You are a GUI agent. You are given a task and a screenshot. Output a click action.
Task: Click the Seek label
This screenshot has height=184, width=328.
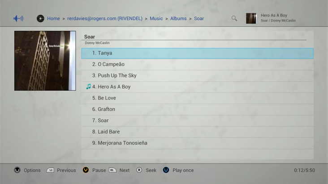[x=151, y=170]
